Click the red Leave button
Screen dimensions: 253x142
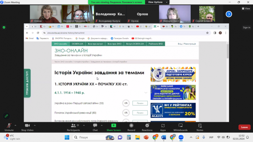click(244, 127)
